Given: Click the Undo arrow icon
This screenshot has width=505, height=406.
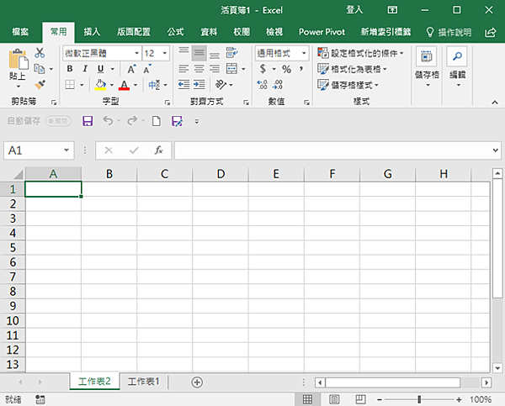Looking at the screenshot, I should coord(108,121).
